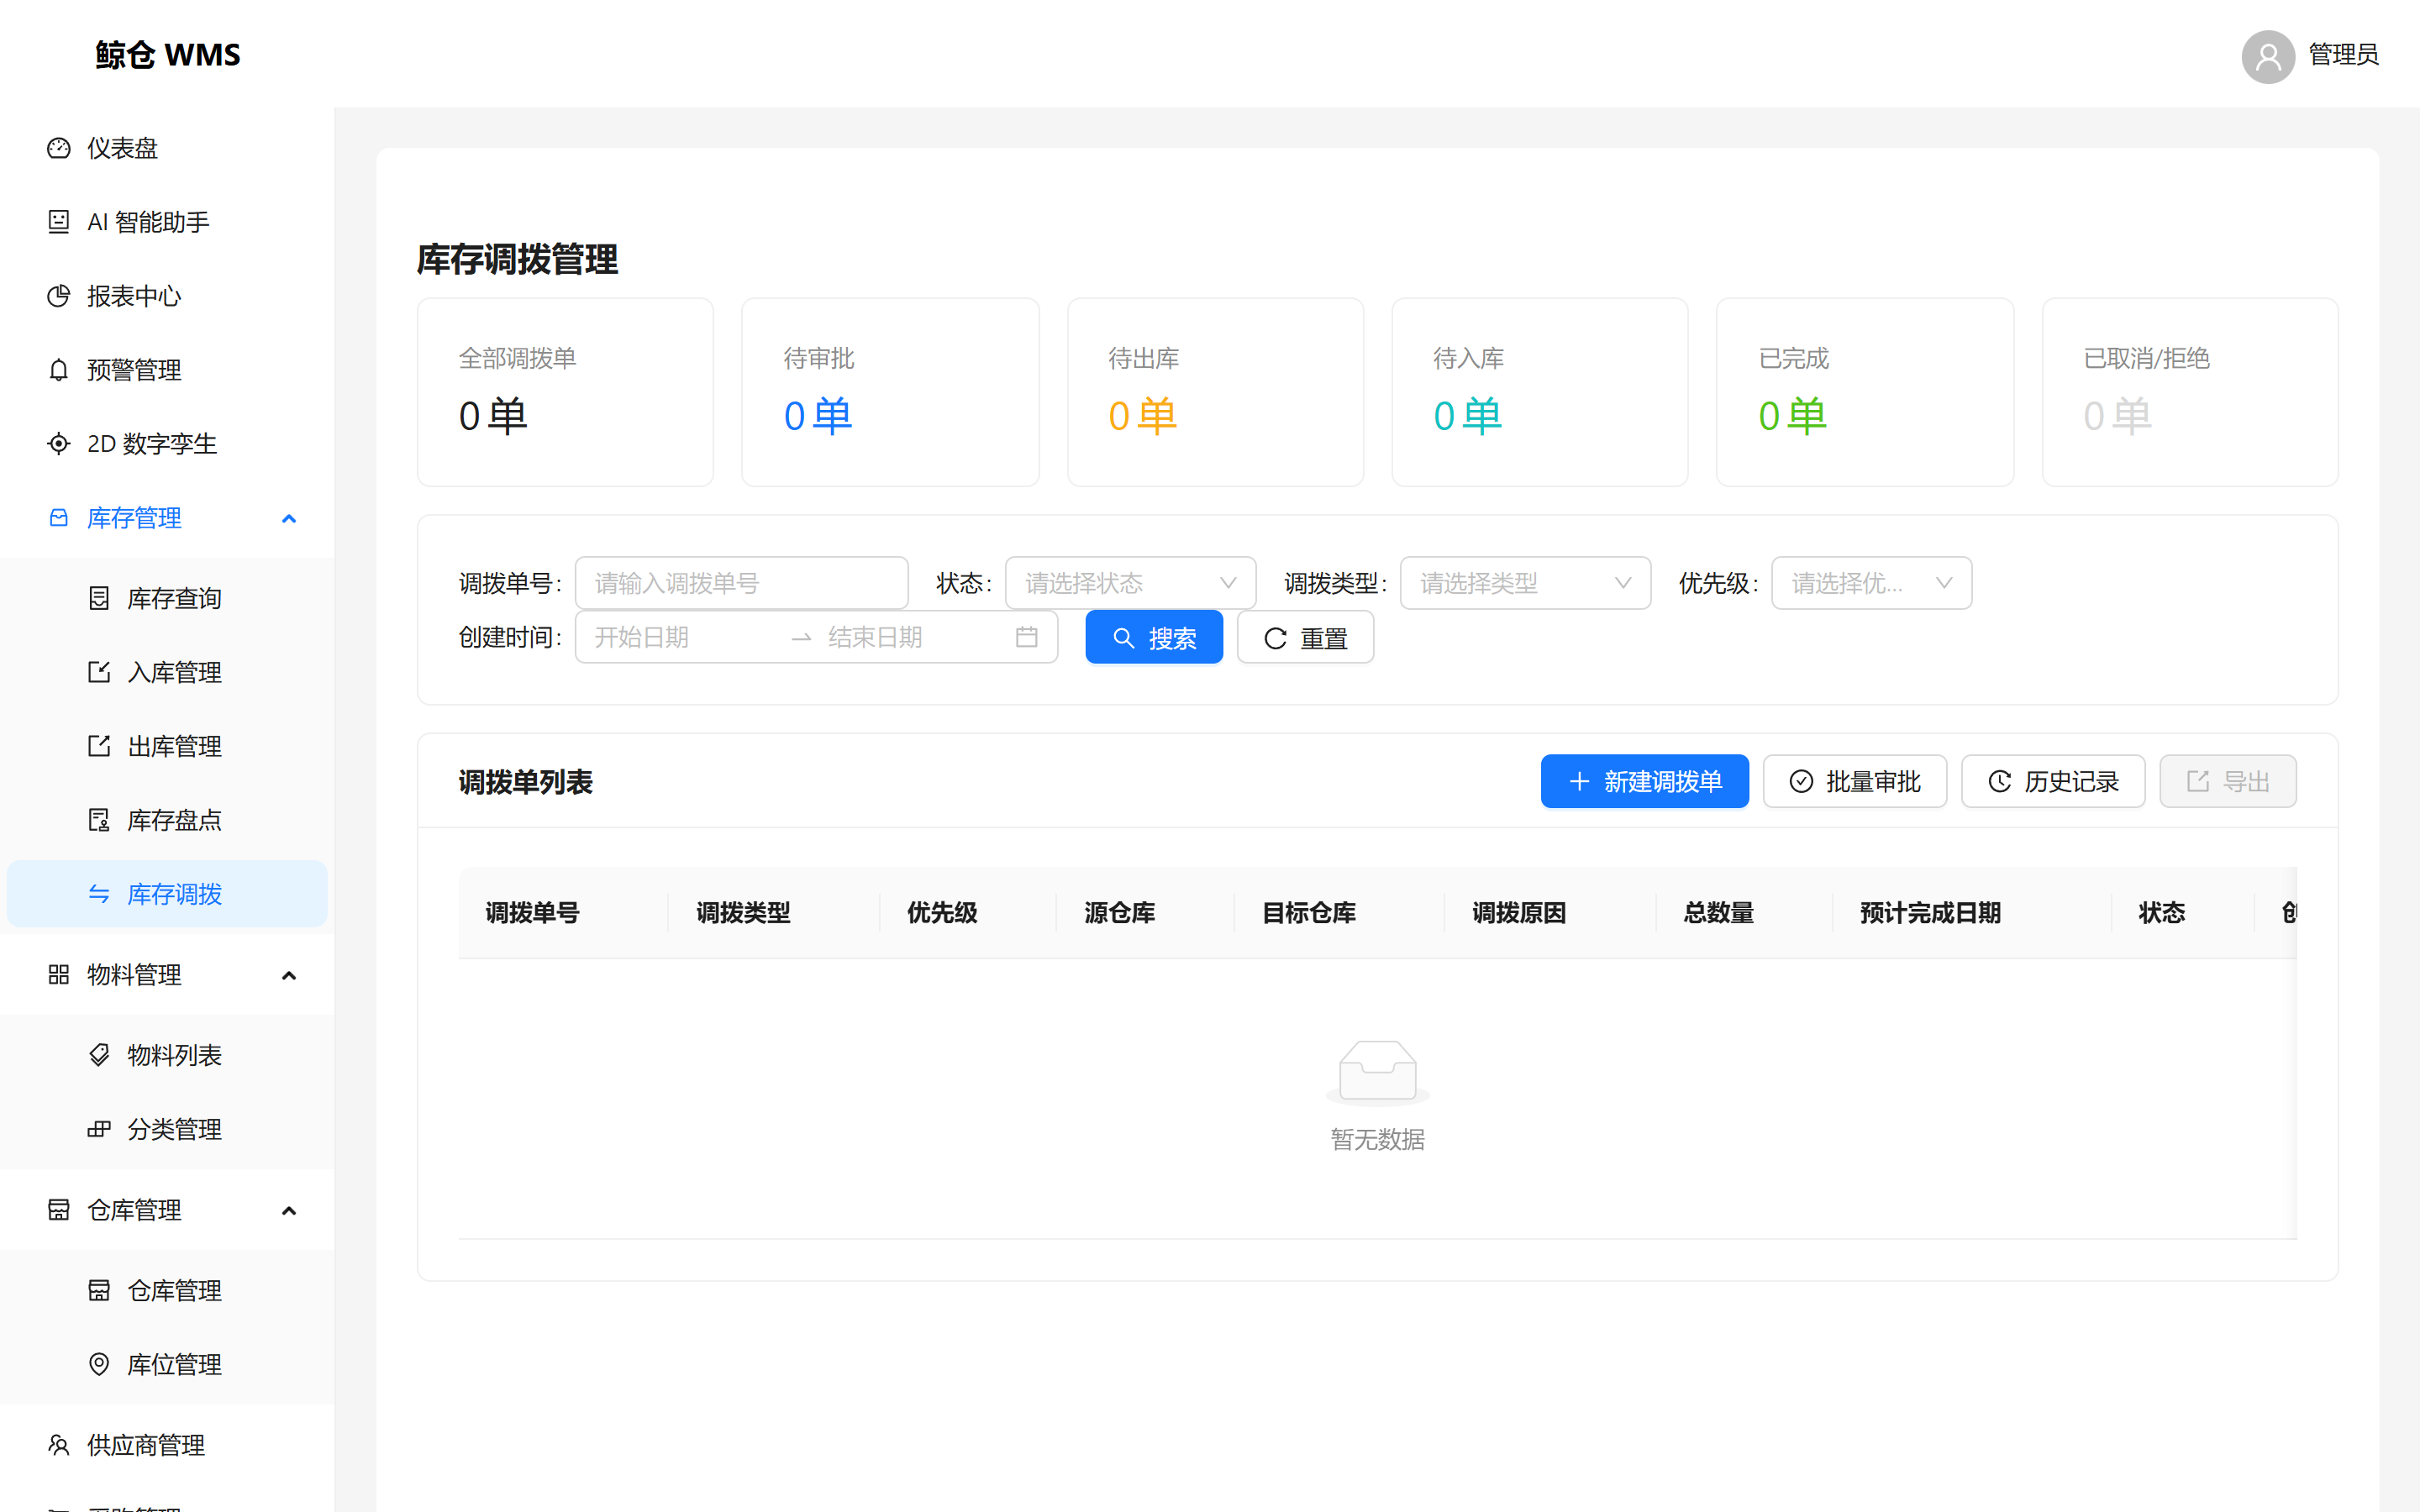Click the 搜索 search button
Screen dimensions: 2420x1512
(1154, 637)
